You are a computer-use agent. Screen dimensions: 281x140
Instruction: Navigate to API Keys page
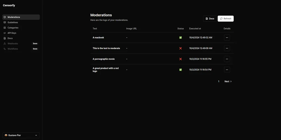coord(21,33)
